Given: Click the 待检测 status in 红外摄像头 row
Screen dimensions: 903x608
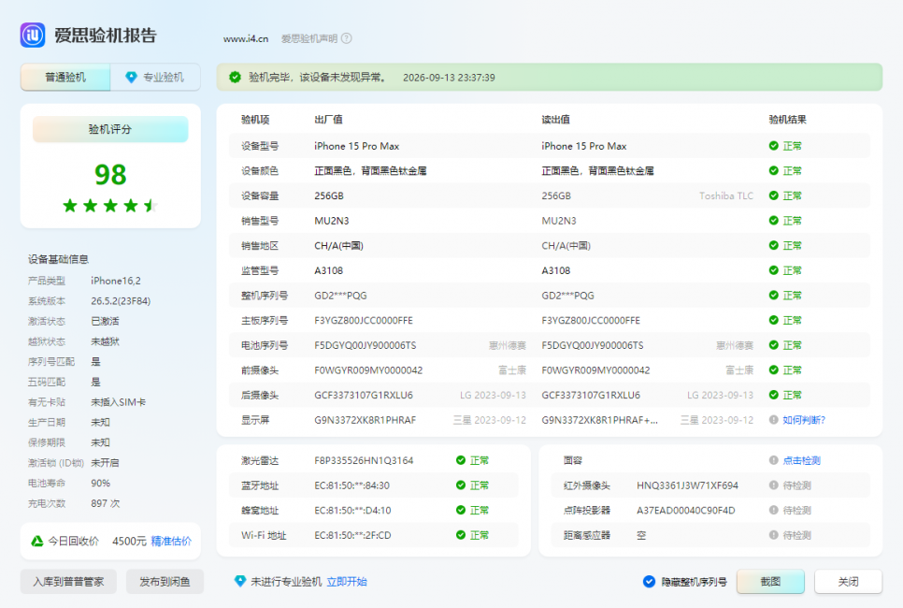Looking at the screenshot, I should click(x=797, y=485).
